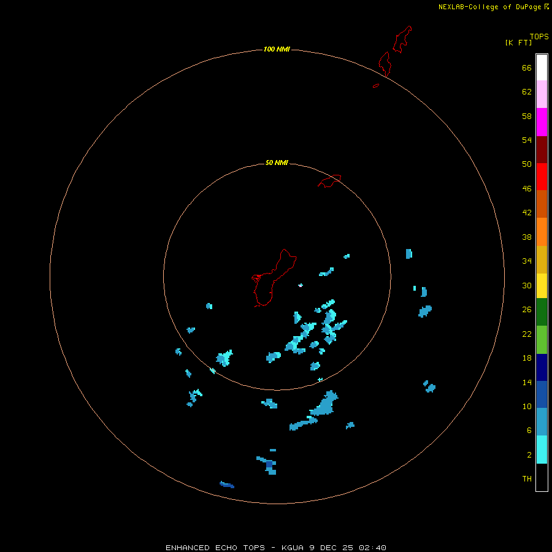Click the medium blue 14 K FT swatch
552x552 pixels.
(x=542, y=394)
